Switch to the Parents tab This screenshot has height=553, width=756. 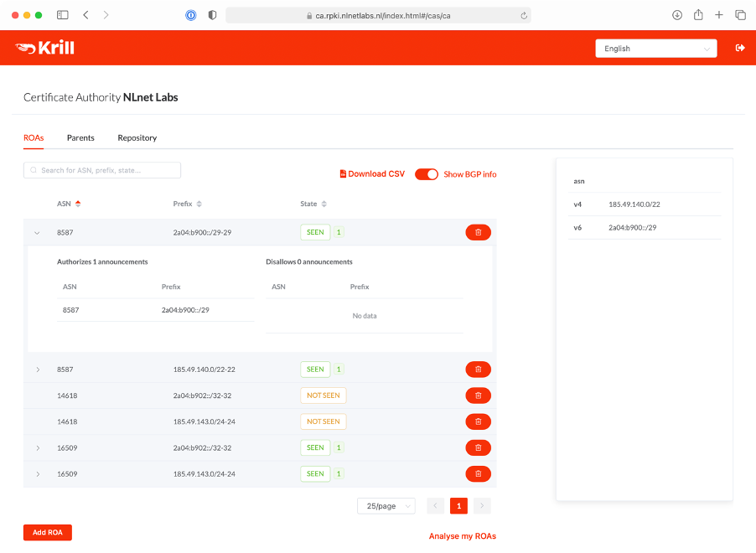[80, 138]
